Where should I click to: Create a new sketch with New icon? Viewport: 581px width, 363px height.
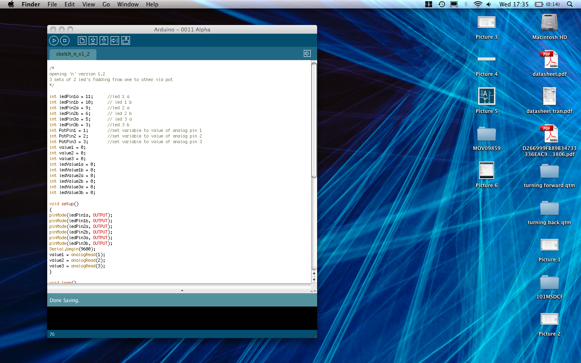(x=82, y=40)
